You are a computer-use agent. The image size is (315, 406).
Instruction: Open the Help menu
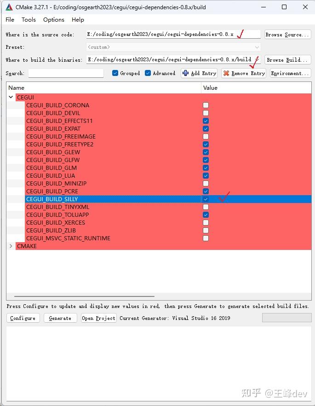tap(78, 20)
